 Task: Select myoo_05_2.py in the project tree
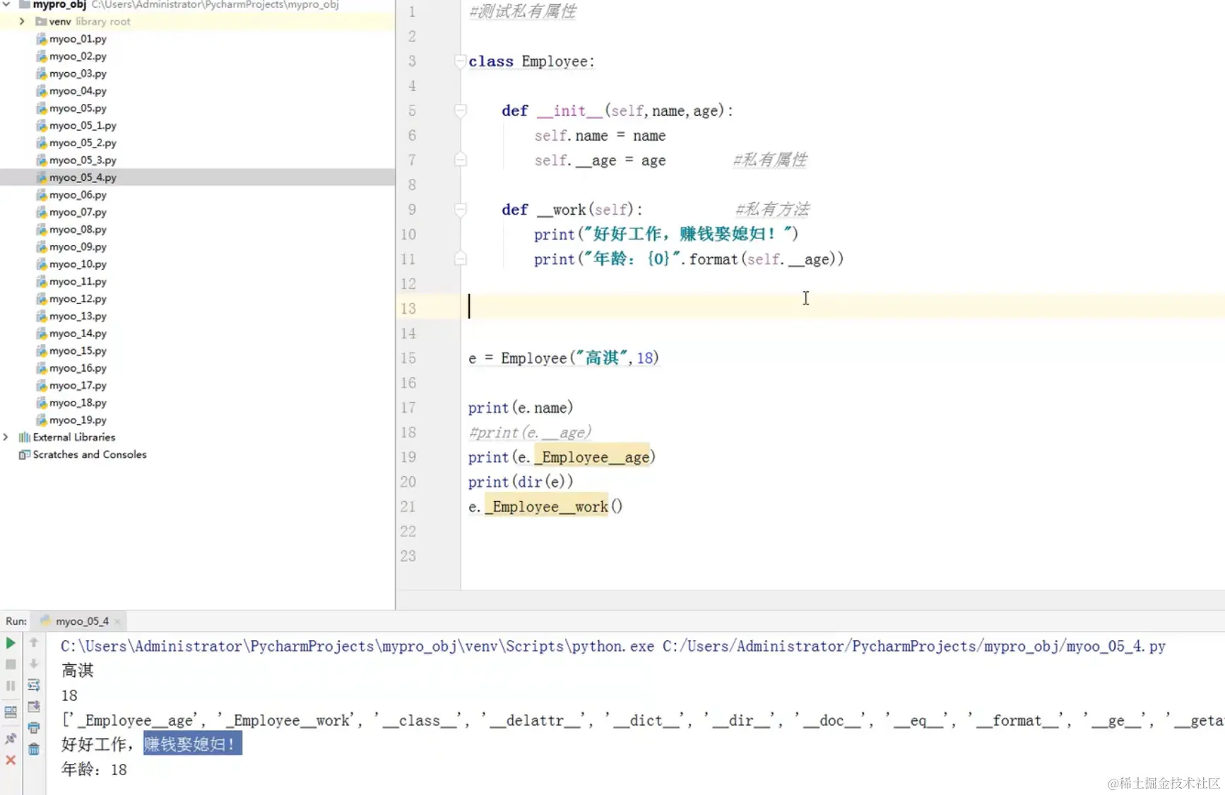tap(83, 143)
